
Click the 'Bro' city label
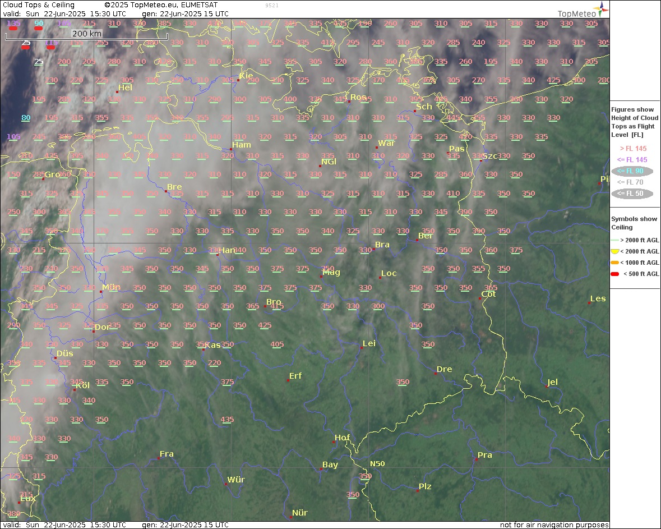[x=274, y=302]
